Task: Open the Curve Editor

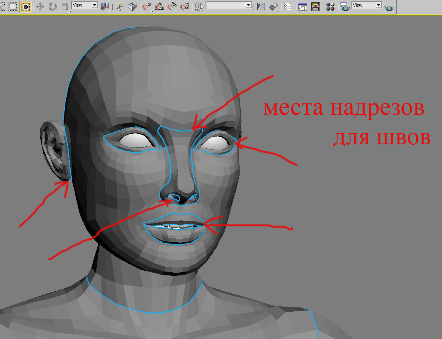Action: click(302, 7)
